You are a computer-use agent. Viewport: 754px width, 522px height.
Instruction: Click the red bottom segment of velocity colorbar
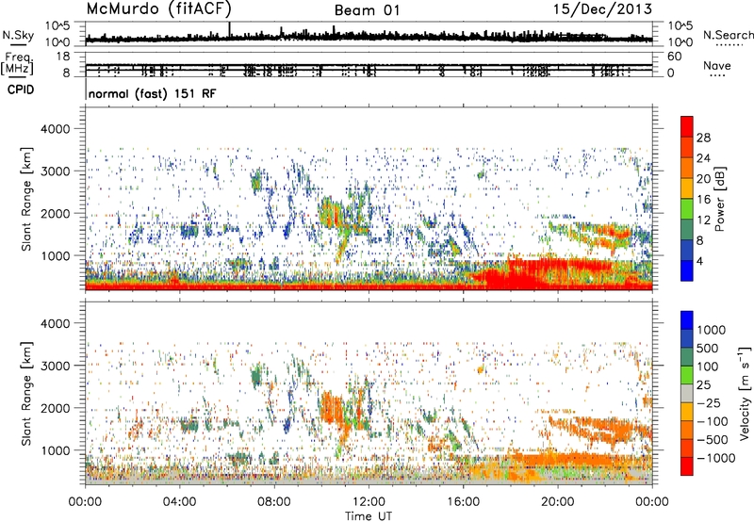pos(687,466)
